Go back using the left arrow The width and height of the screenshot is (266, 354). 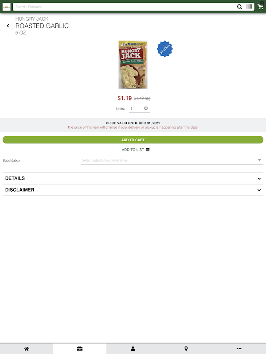tap(8, 26)
